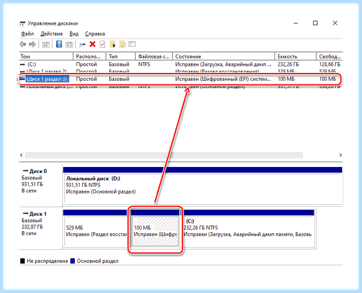Click the Back arrow toolbar icon
Image resolution: width=362 pixels, height=293 pixels.
23,44
